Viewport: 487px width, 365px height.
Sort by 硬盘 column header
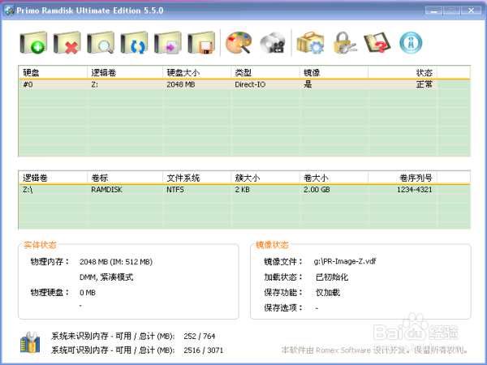[53, 73]
